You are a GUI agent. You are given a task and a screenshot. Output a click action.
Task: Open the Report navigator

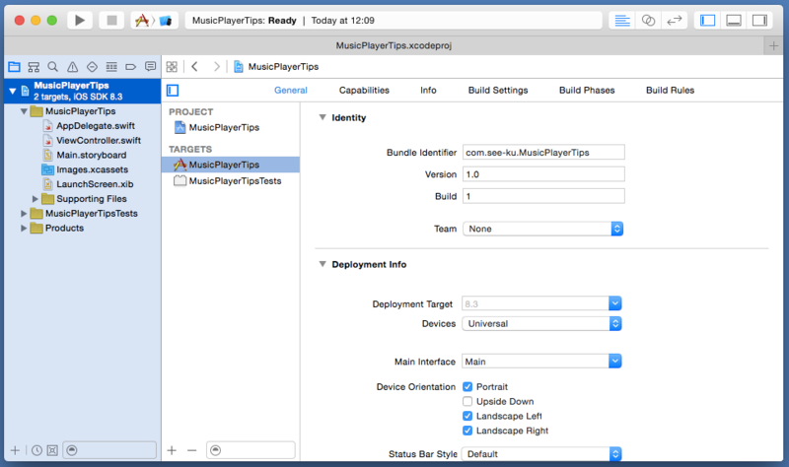(x=150, y=66)
